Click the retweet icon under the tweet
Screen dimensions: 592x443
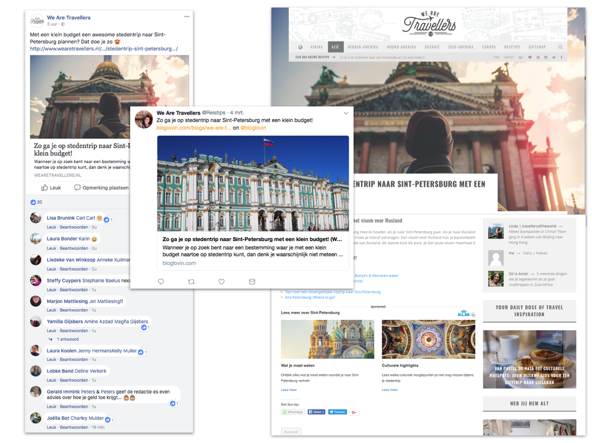tap(192, 282)
